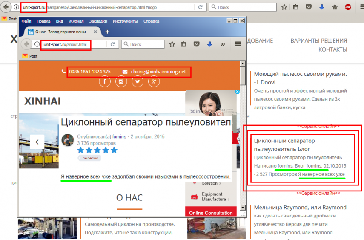Open КОНТАКТЫ nav item
The height and width of the screenshot is (240, 364).
coord(332,49)
